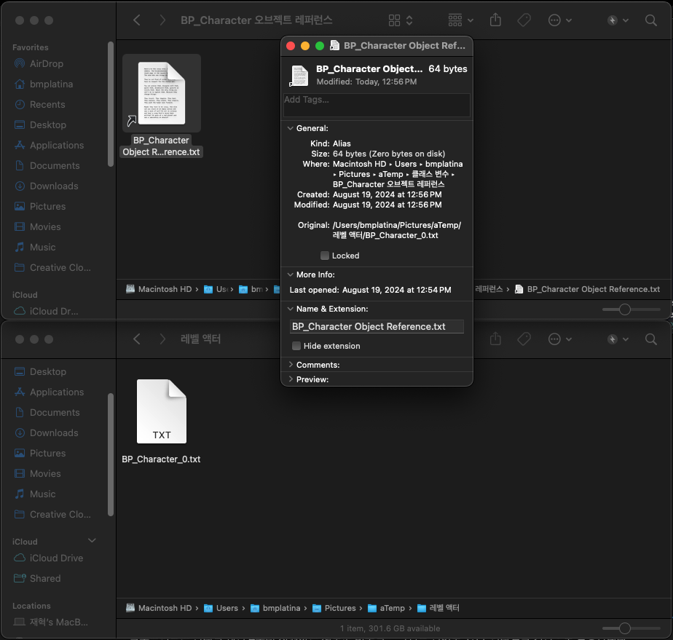
Task: Click the file name field in Info window
Action: click(x=377, y=327)
